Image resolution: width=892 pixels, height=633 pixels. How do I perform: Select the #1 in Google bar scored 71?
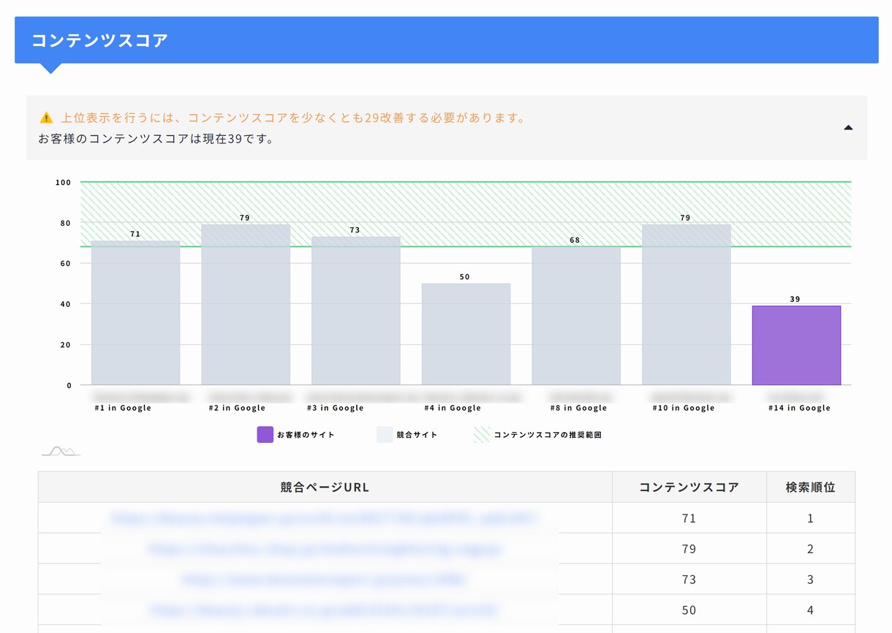coord(135,313)
